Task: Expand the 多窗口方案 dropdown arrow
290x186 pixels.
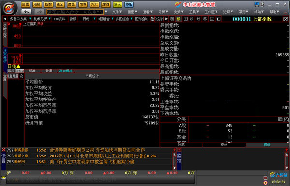Action: [30, 19]
